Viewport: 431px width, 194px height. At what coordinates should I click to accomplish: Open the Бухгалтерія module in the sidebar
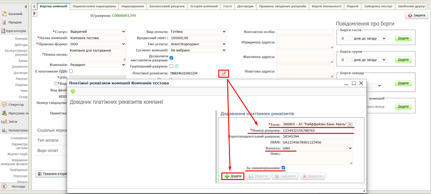coord(15,31)
